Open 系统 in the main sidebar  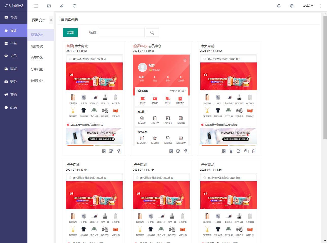pyautogui.click(x=14, y=18)
